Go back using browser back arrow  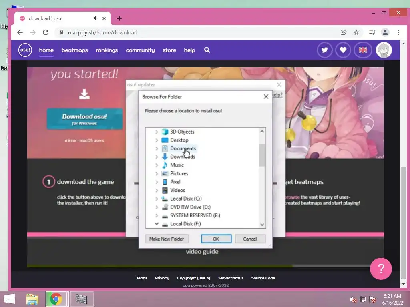click(x=20, y=32)
